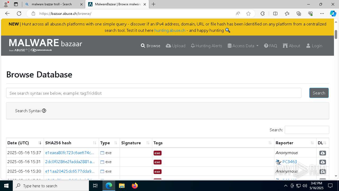Go back to previous page
339x191 pixels.
(x=7, y=14)
